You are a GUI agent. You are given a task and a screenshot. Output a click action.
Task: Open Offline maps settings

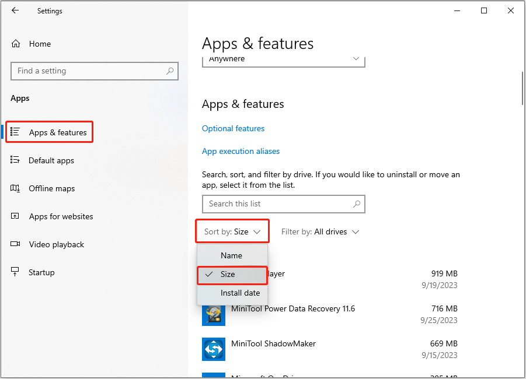[51, 188]
